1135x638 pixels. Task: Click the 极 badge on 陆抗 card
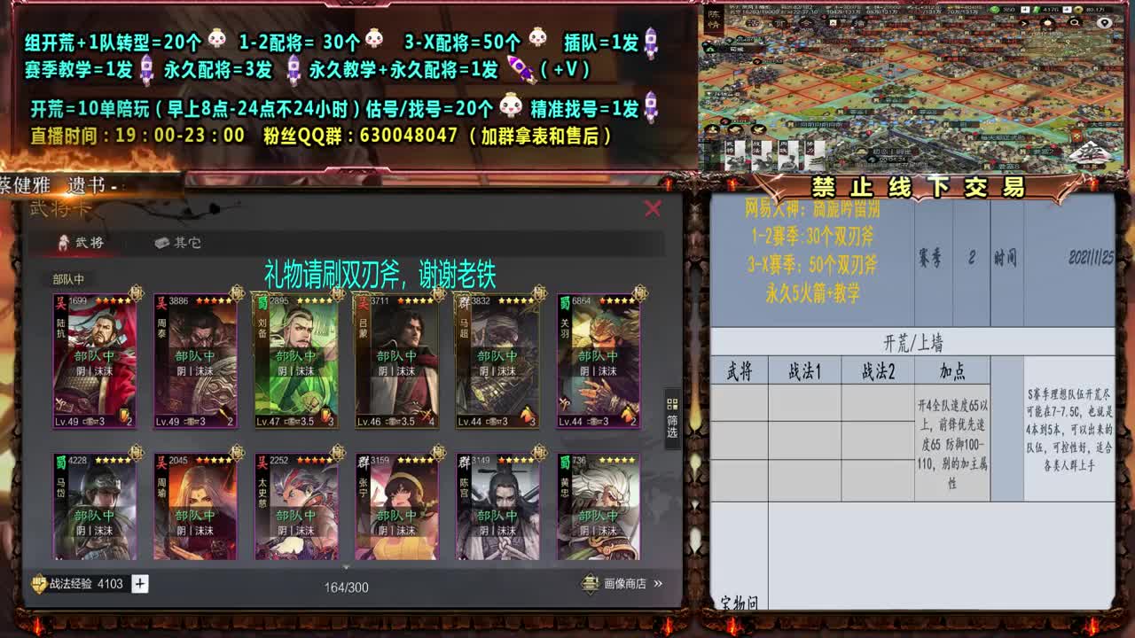click(x=136, y=293)
